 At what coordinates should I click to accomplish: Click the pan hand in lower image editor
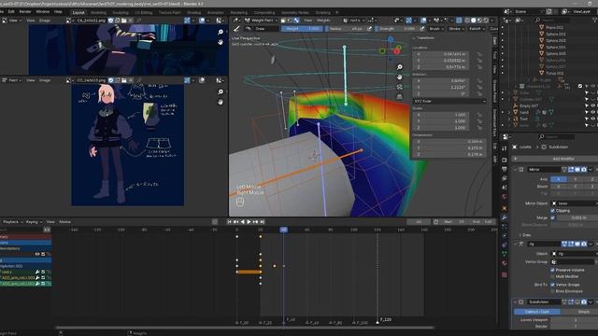(x=221, y=102)
